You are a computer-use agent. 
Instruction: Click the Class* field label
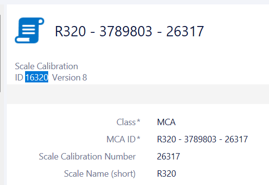tap(128, 122)
